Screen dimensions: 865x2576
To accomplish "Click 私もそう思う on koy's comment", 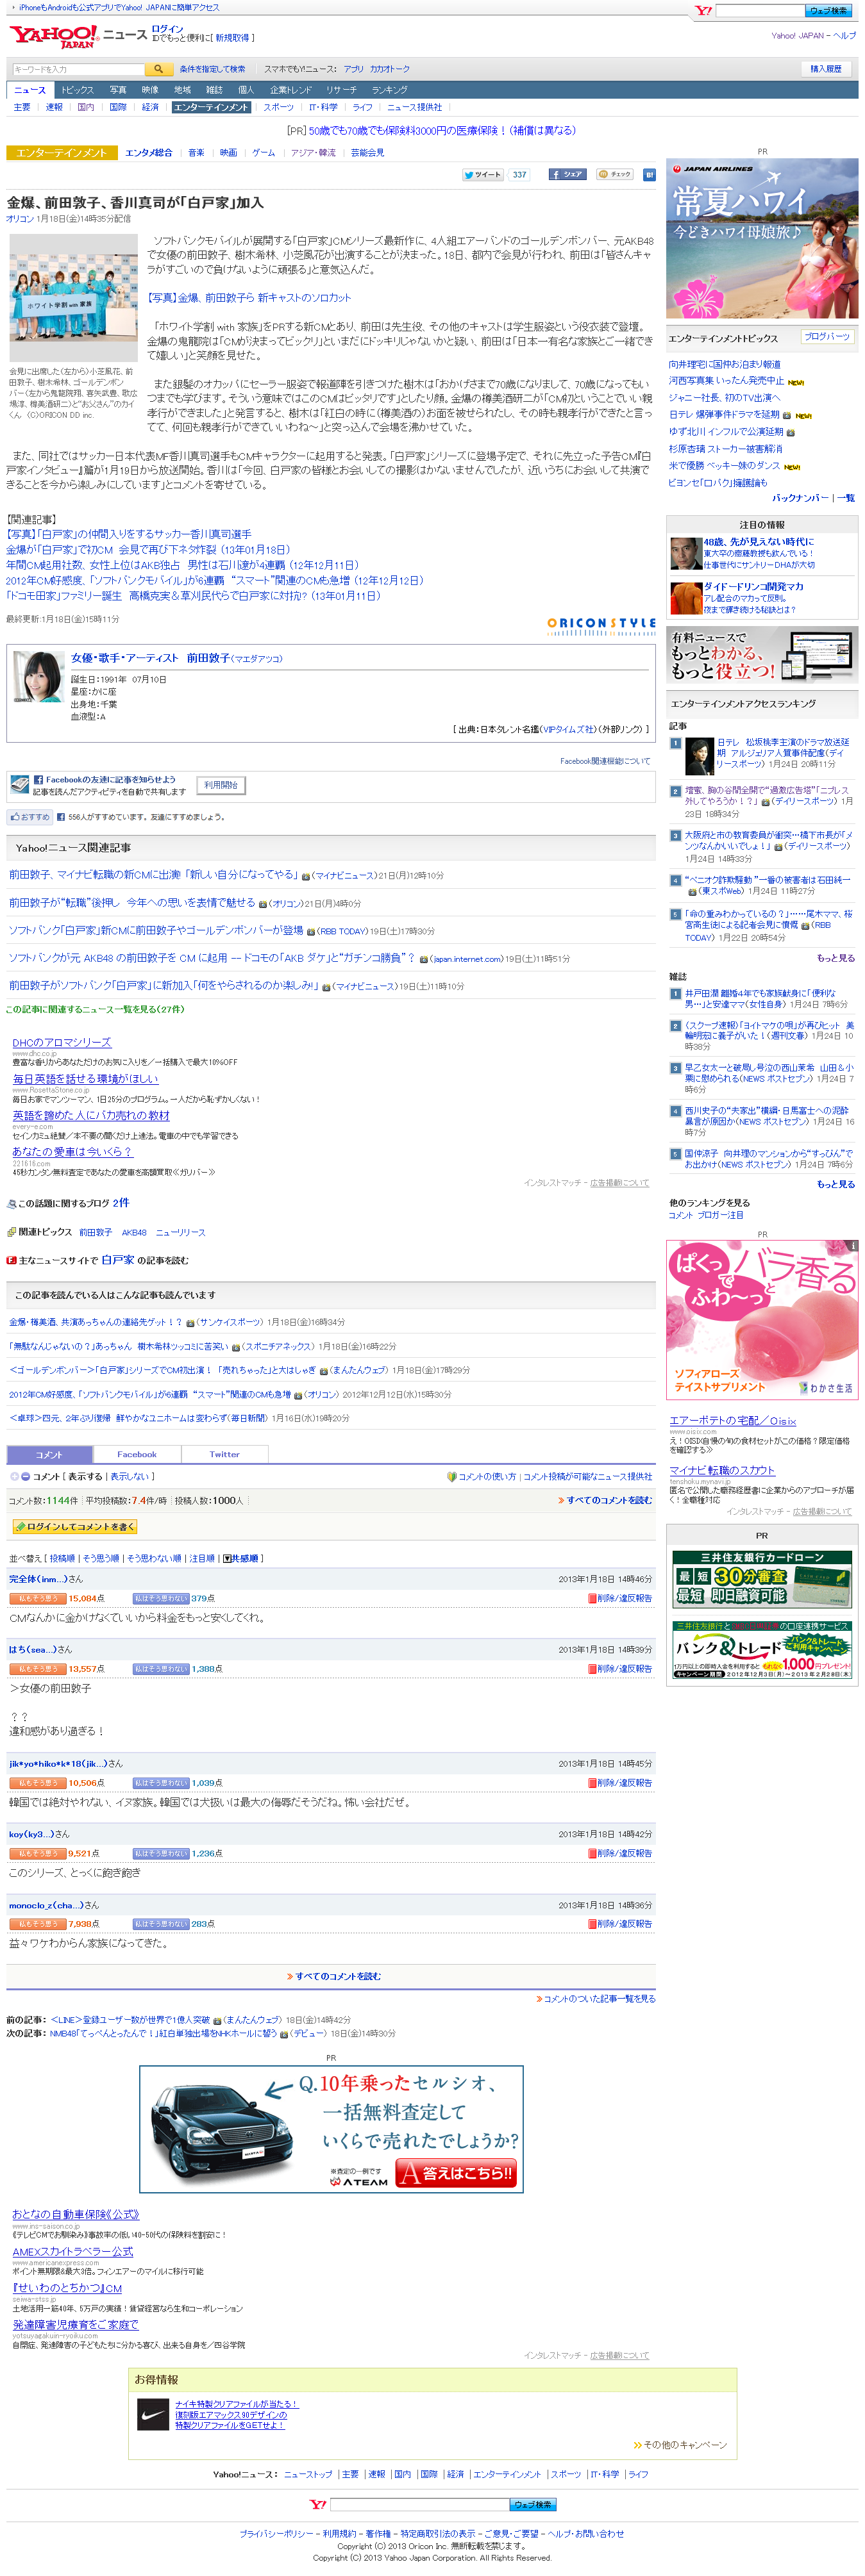I will pyautogui.click(x=38, y=1853).
